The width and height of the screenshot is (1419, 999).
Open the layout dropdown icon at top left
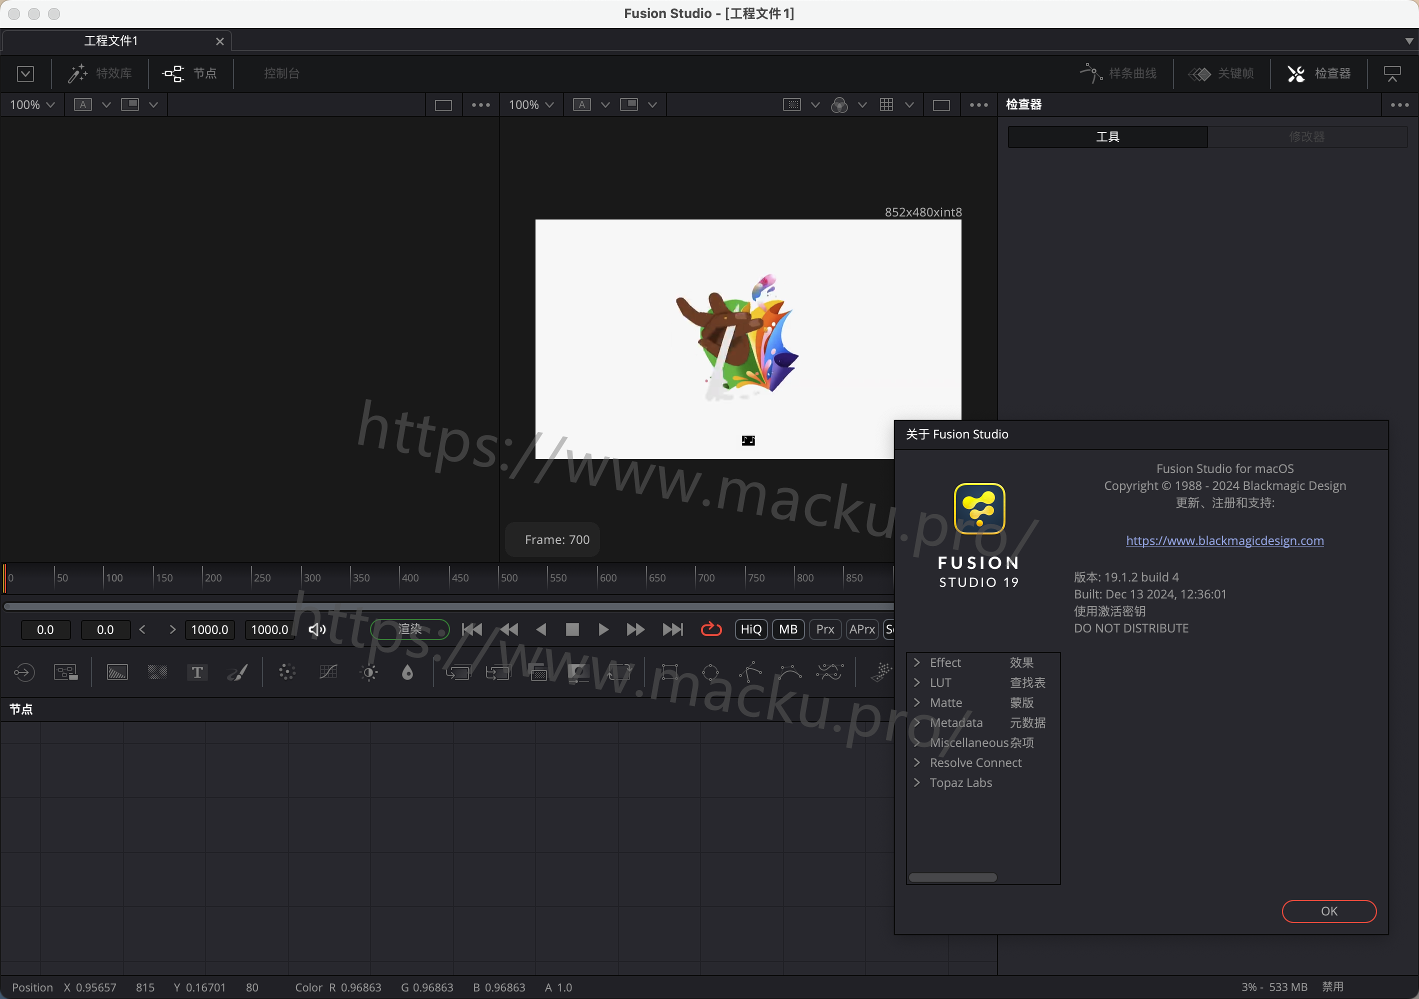point(25,73)
